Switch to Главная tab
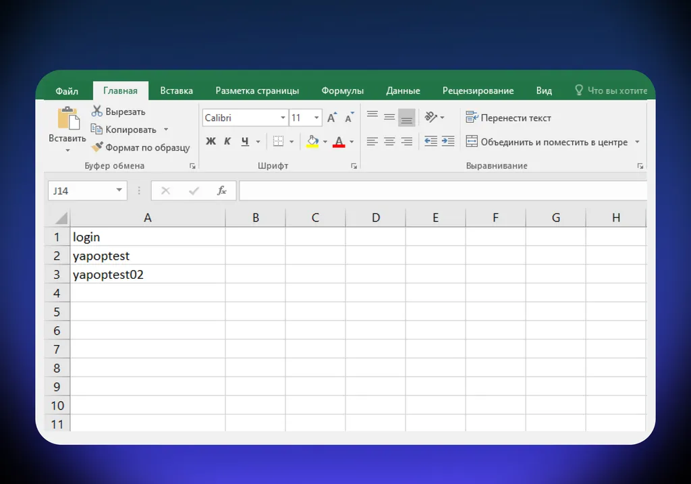Image resolution: width=691 pixels, height=484 pixels. coord(120,91)
